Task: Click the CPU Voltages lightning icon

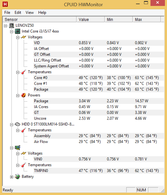Action: 24,37
